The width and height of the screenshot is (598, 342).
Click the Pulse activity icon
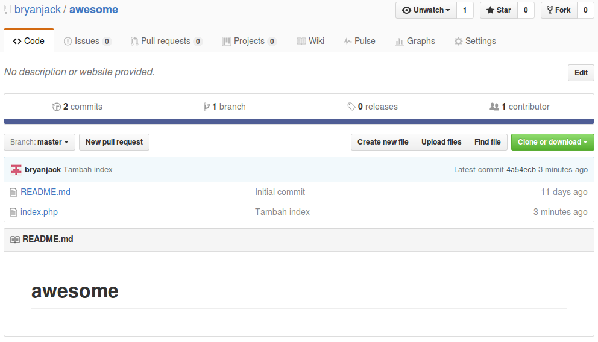[x=347, y=41]
